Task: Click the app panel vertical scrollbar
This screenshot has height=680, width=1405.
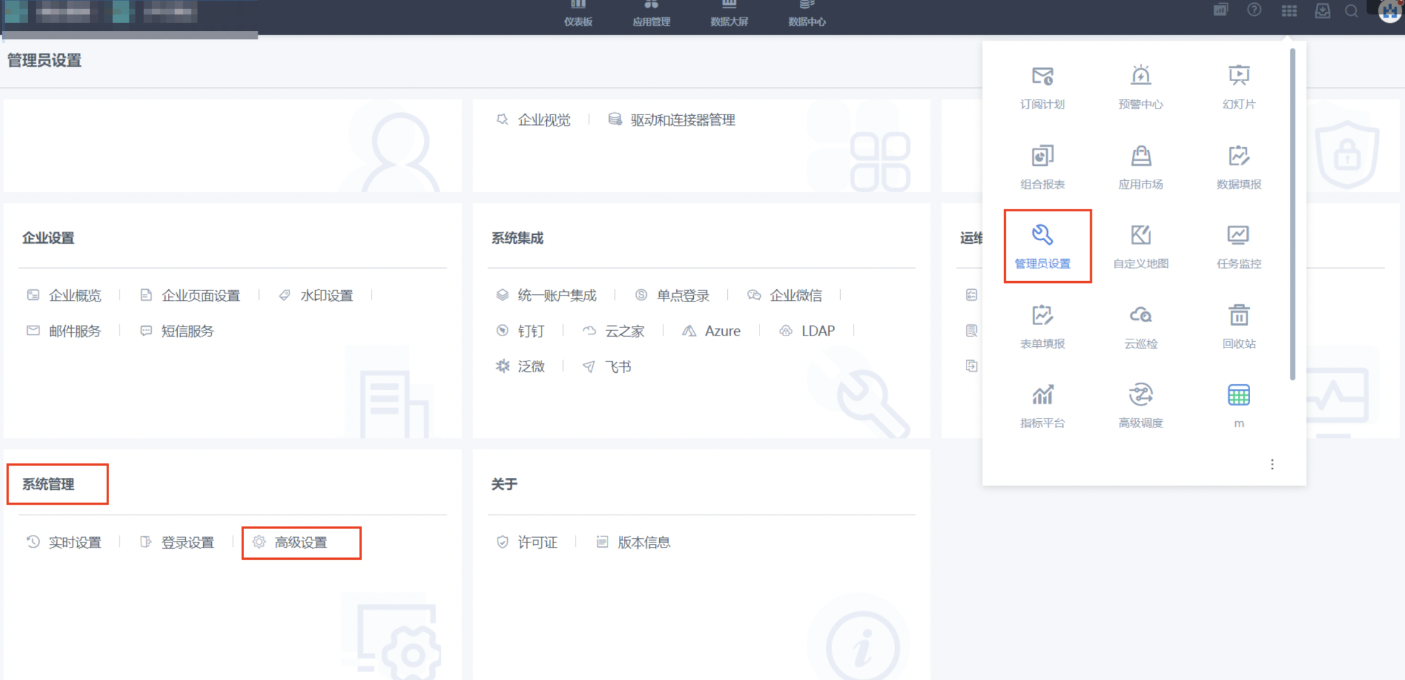Action: (x=1292, y=214)
